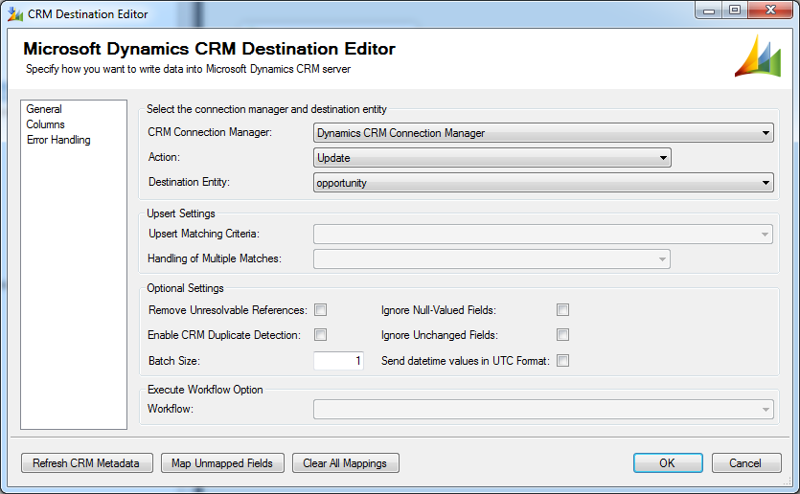Open the Workflow dropdown

click(x=543, y=410)
